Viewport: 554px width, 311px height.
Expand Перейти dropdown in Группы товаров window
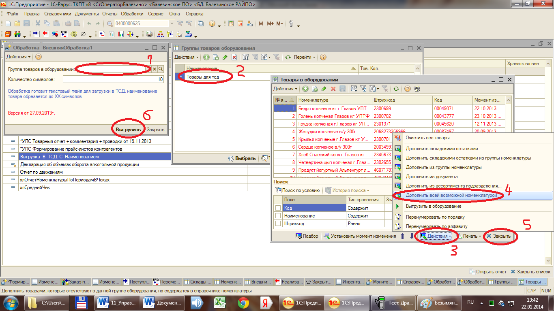point(305,57)
